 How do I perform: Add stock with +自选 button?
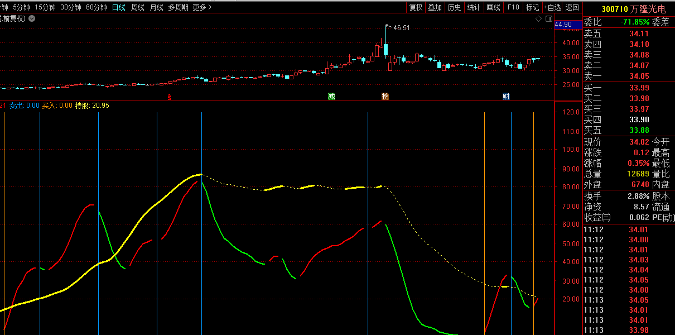[x=552, y=7]
